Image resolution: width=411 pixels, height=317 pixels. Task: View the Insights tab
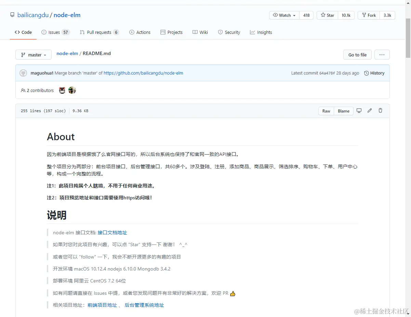point(261,32)
